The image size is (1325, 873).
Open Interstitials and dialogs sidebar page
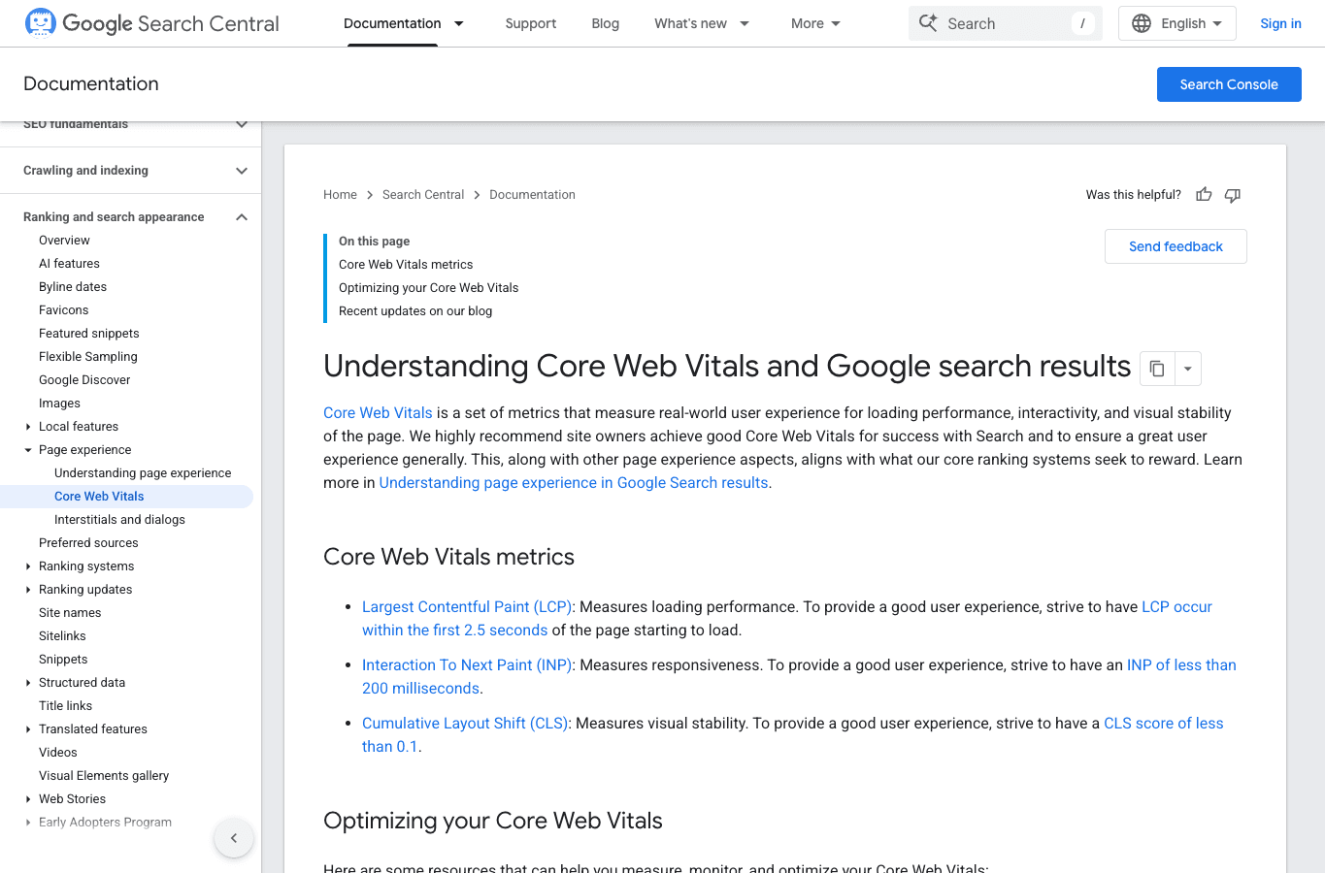pyautogui.click(x=119, y=520)
